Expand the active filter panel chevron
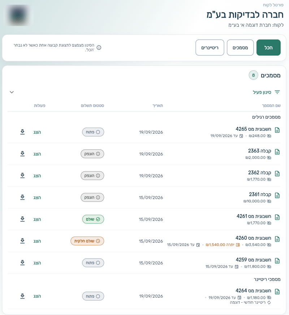The height and width of the screenshot is (315, 289). point(12,92)
